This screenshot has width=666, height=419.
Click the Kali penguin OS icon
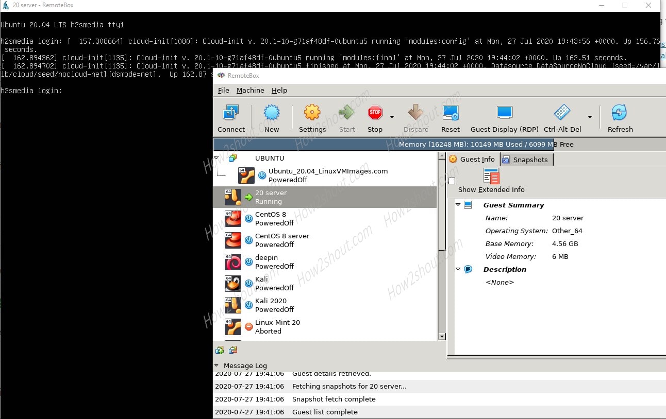[233, 284]
